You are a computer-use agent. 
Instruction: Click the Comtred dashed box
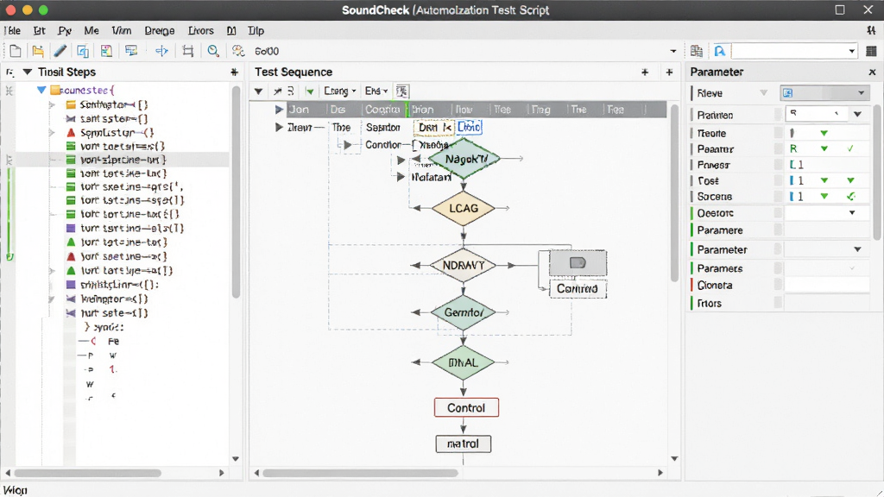click(x=578, y=288)
